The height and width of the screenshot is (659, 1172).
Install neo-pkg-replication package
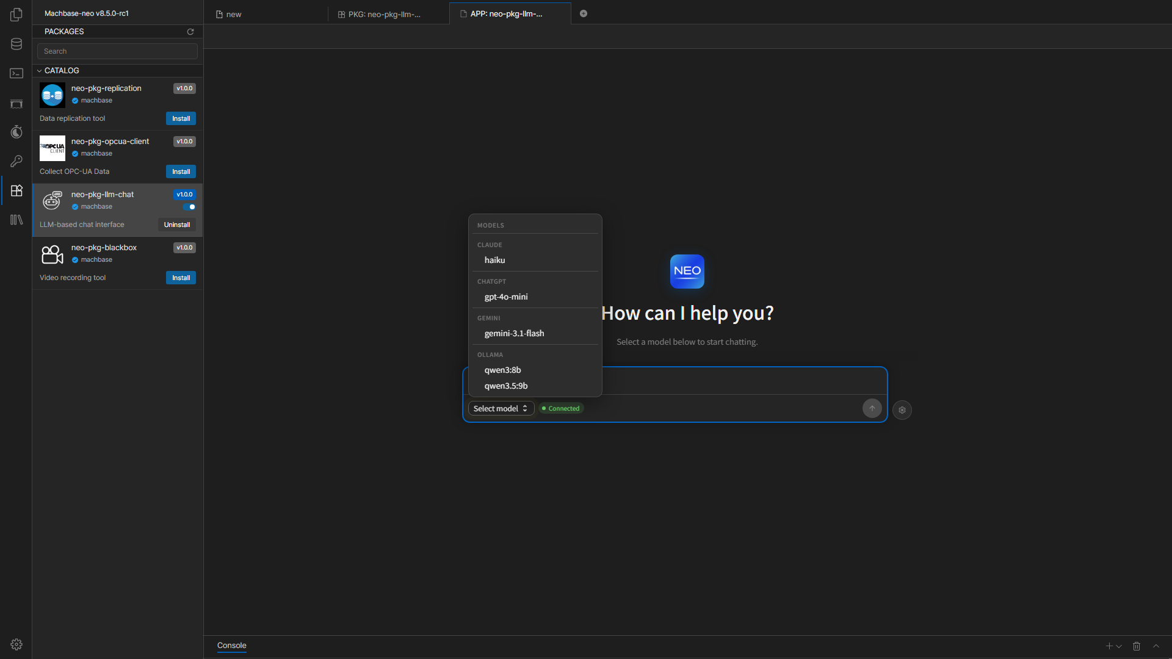(181, 118)
